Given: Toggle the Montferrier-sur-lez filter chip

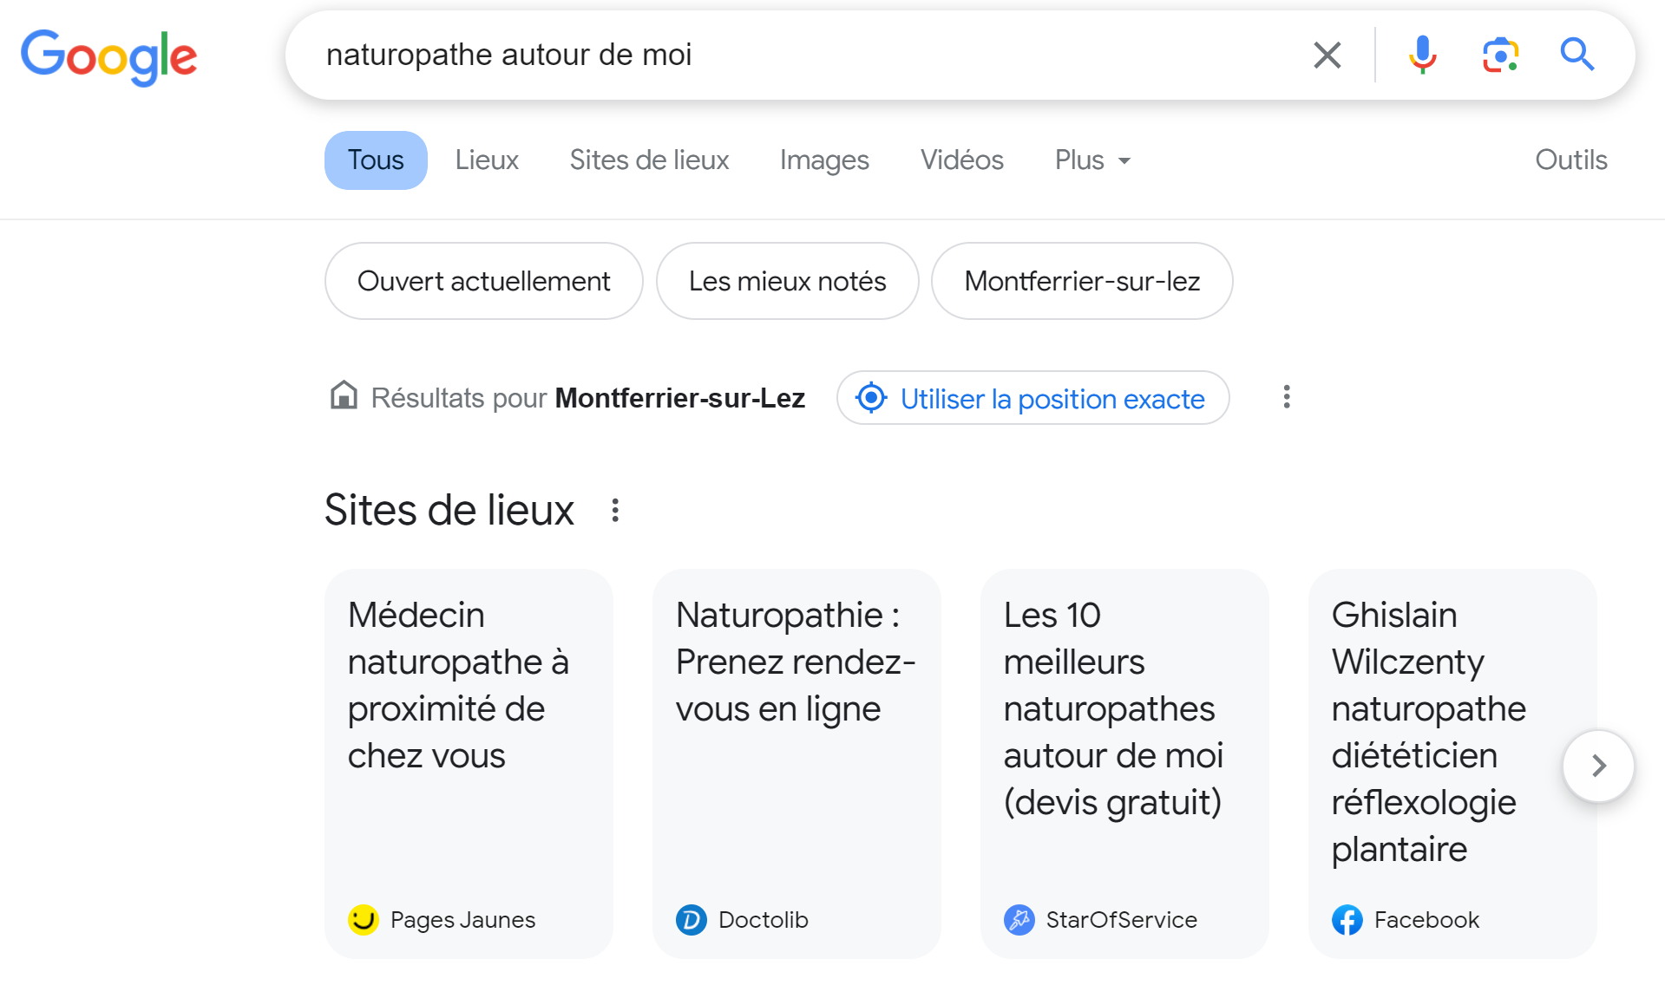Looking at the screenshot, I should 1081,281.
